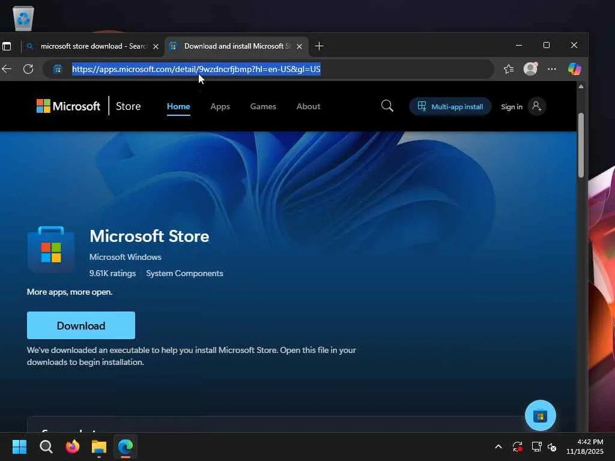Select the Apps navigation item
This screenshot has height=461, width=615.
pyautogui.click(x=220, y=107)
